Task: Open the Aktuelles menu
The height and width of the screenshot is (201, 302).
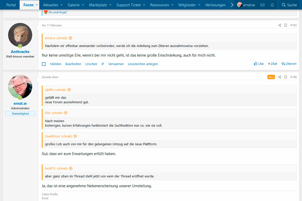Action: click(51, 5)
